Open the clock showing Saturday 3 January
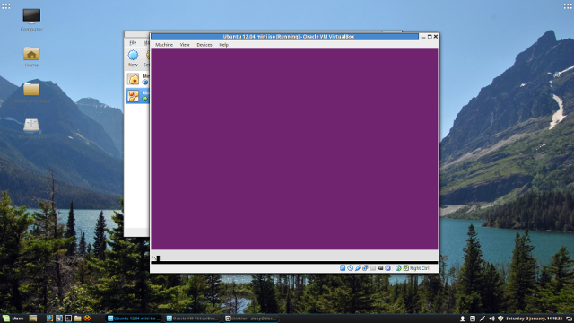The width and height of the screenshot is (574, 323). [x=535, y=319]
